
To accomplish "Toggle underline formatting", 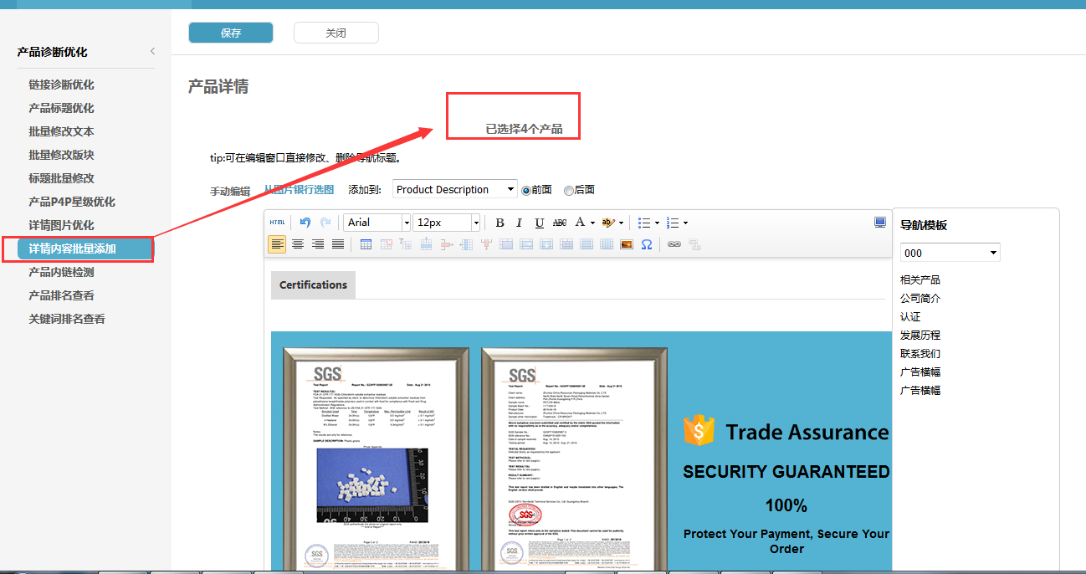I will coord(540,223).
